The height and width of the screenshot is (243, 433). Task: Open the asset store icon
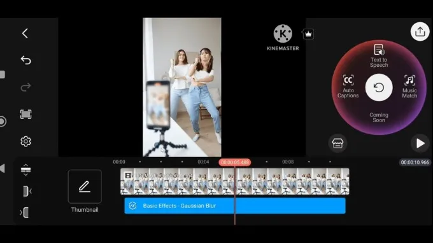pos(337,143)
